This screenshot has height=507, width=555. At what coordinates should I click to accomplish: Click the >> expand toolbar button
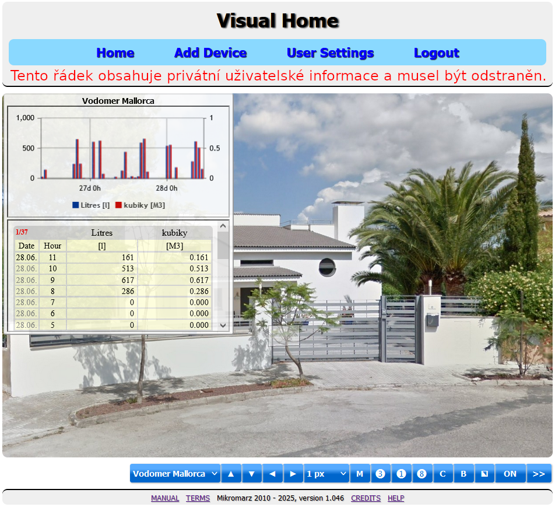tap(539, 474)
